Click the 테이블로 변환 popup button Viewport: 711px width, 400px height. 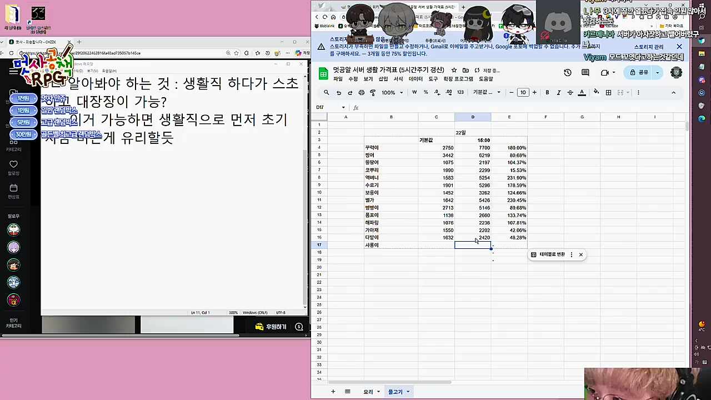[553, 254]
